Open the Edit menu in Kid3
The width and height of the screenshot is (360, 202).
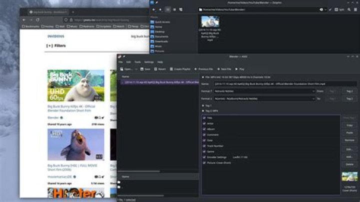tap(128, 62)
